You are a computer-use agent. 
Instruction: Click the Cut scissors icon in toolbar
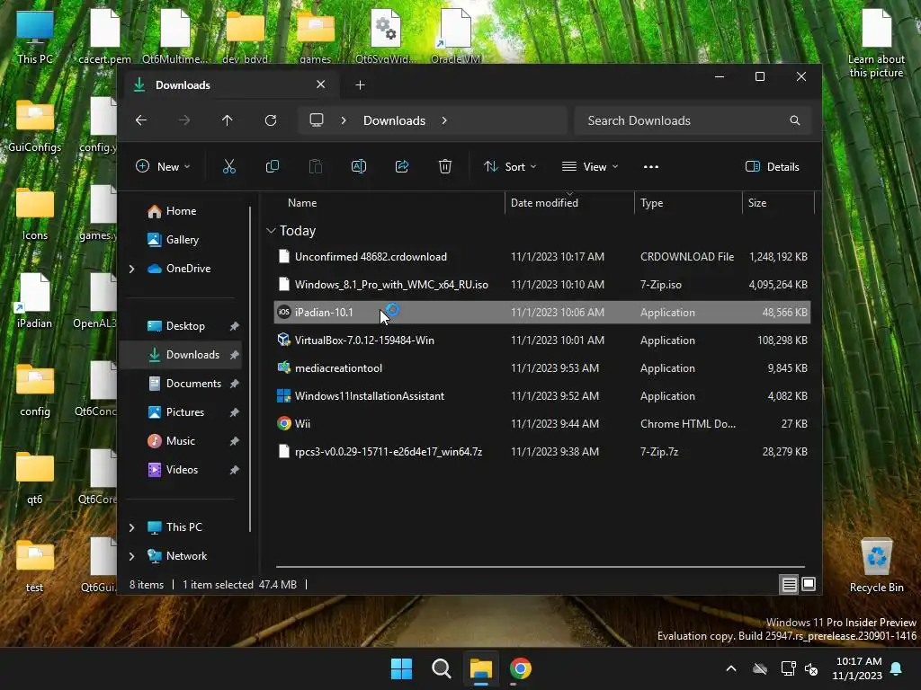pyautogui.click(x=229, y=166)
